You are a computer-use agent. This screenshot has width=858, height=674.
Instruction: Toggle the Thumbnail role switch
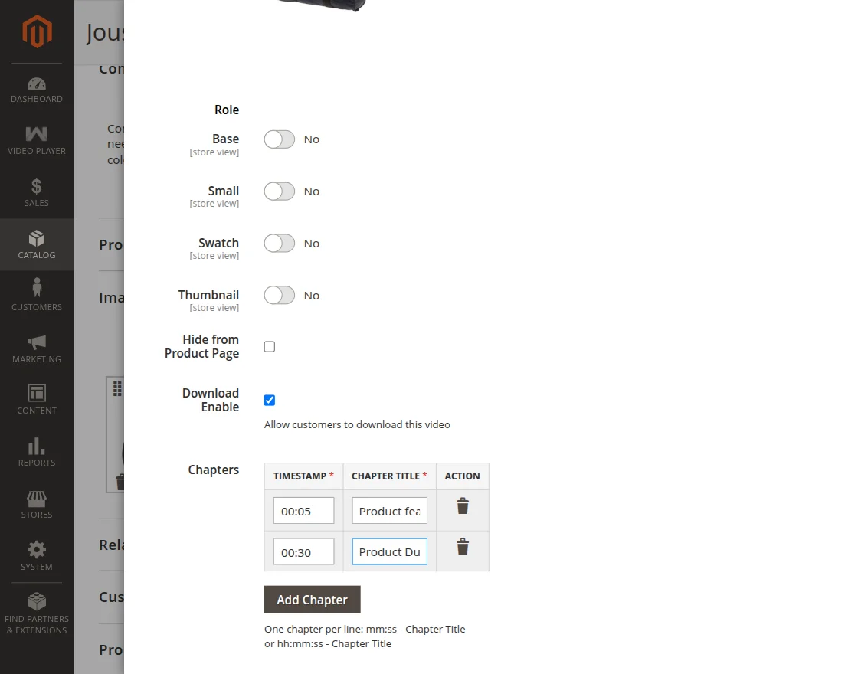[x=280, y=296]
